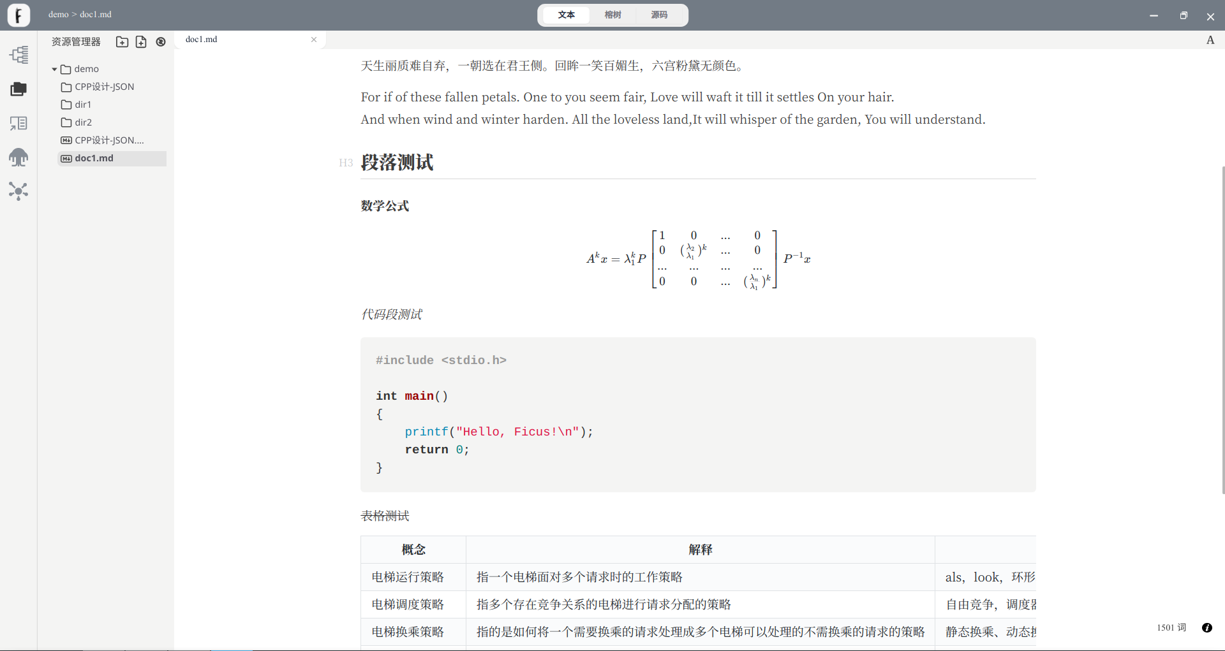The image size is (1225, 651).
Task: Open the CPP设计-JSON markdown file
Action: 108,140
